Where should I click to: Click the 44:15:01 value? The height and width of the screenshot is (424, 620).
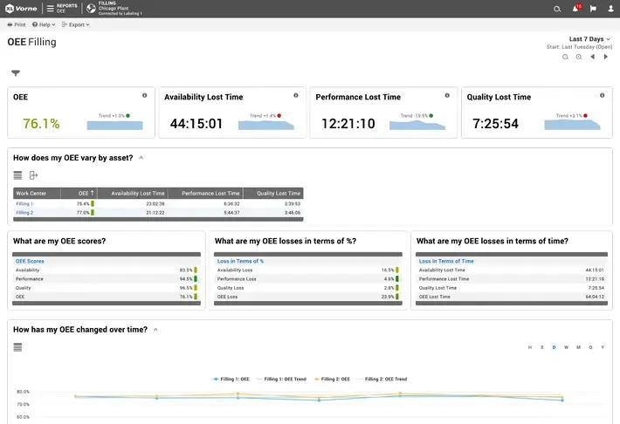(196, 124)
